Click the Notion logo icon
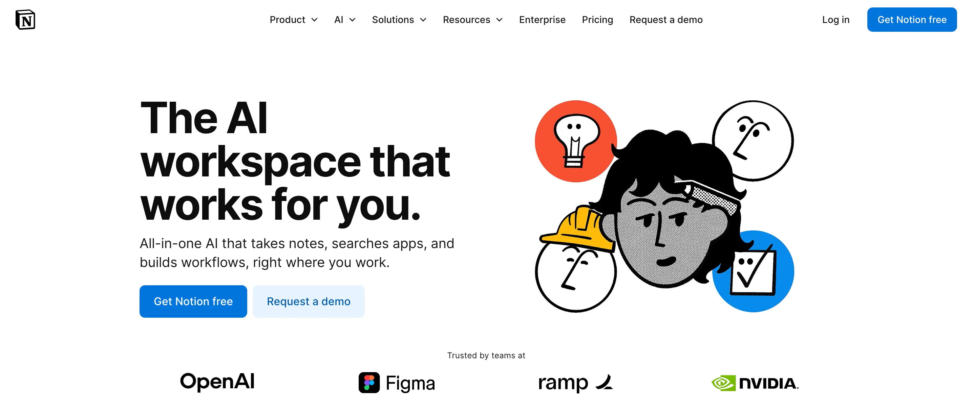Screen dimensions: 974x411 coord(25,20)
